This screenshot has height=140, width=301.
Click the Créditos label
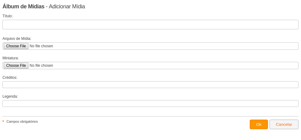[x=10, y=78]
